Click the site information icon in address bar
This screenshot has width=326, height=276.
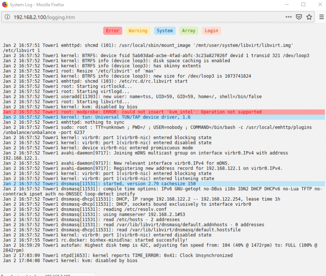(x=7, y=17)
